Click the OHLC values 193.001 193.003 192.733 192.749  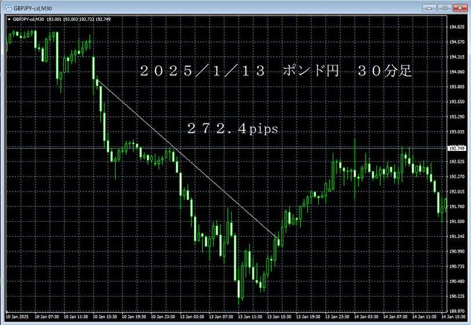[79, 19]
